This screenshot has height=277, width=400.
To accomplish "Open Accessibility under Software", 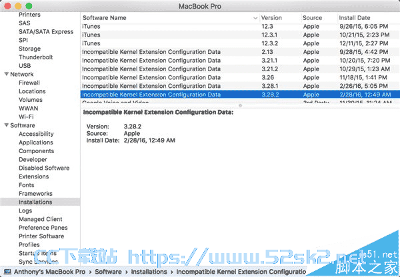I will click(x=36, y=134).
